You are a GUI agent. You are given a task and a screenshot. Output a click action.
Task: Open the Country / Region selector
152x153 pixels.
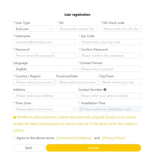pos(34,82)
